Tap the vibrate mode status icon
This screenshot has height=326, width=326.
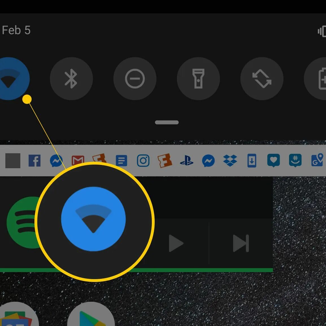tap(322, 31)
